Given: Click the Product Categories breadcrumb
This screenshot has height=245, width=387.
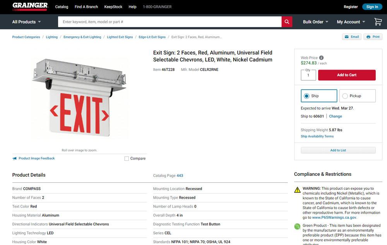Looking at the screenshot, I should click(26, 37).
